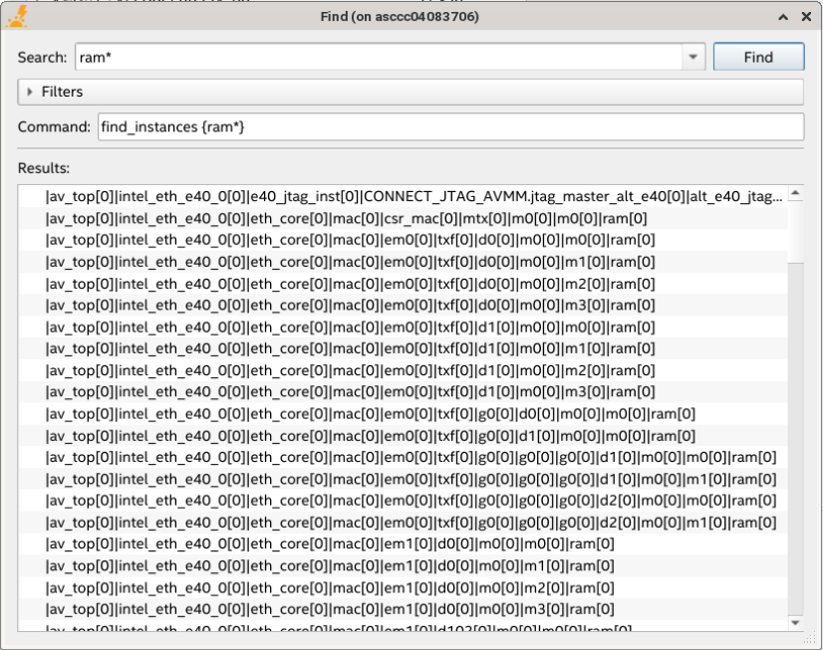Click the Find button

pyautogui.click(x=758, y=57)
